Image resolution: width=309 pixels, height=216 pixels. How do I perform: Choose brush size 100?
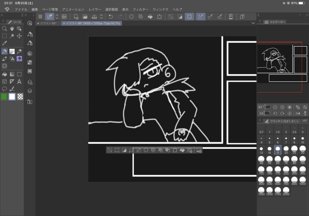[302, 160]
